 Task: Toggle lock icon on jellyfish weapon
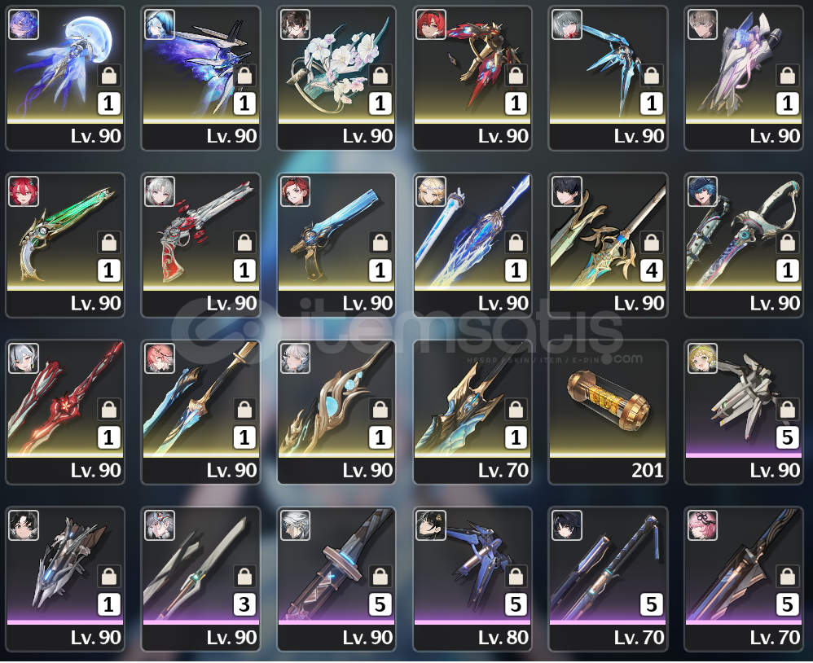pos(109,77)
